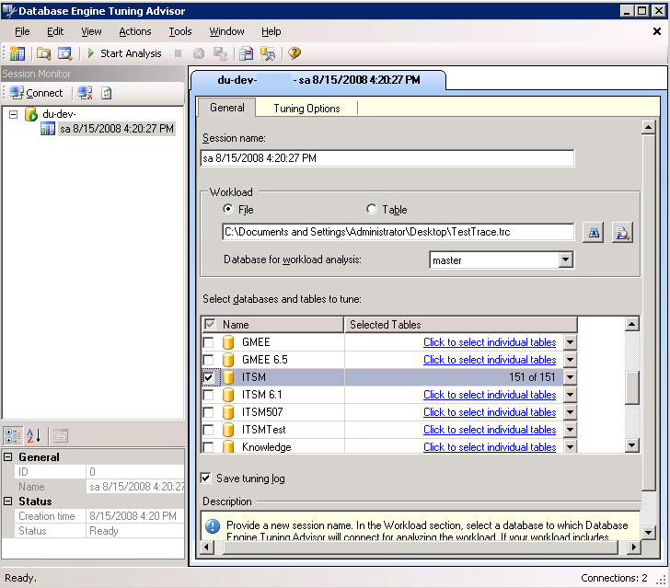Click select individual tables link for GMEE 6.5

[x=489, y=360]
